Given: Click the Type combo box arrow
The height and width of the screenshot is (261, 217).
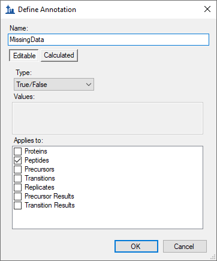Looking at the screenshot, I should 89,85.
